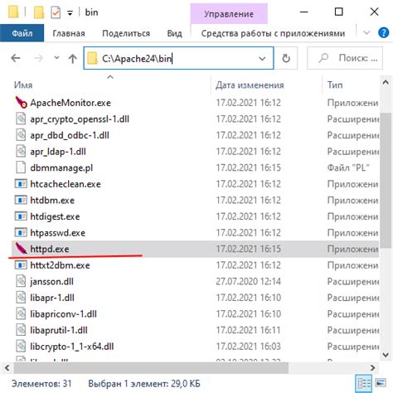Click the Файл "PL" type cell

point(348,167)
